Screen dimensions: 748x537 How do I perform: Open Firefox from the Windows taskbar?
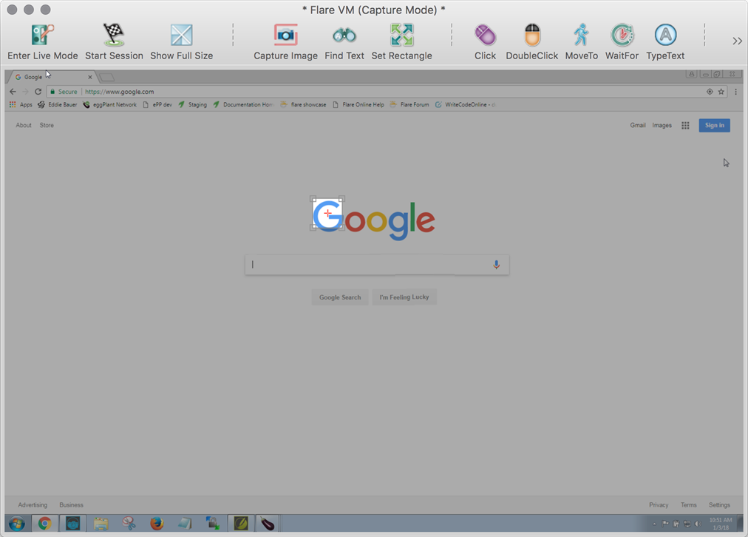tap(157, 524)
